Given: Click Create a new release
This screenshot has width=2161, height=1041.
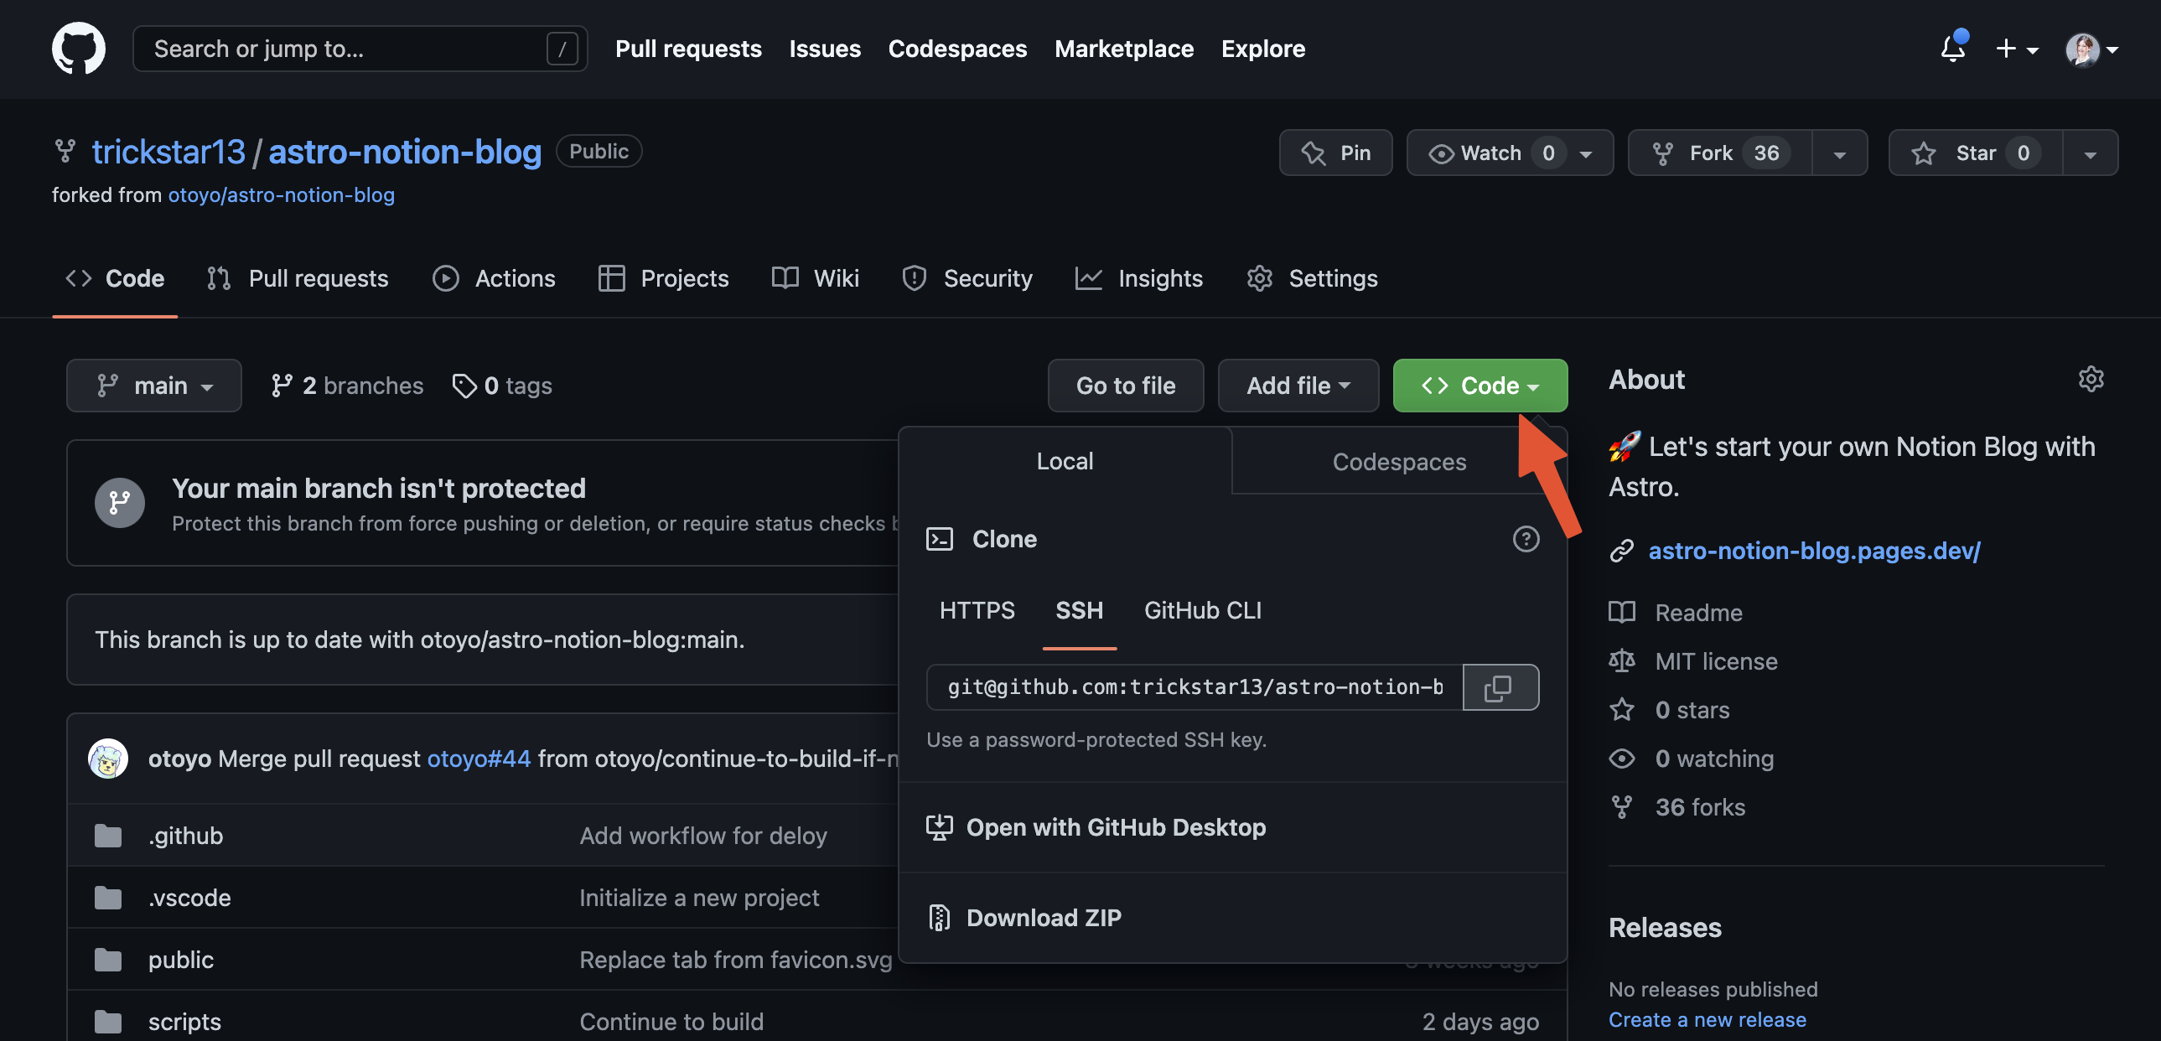Looking at the screenshot, I should coord(1708,1019).
